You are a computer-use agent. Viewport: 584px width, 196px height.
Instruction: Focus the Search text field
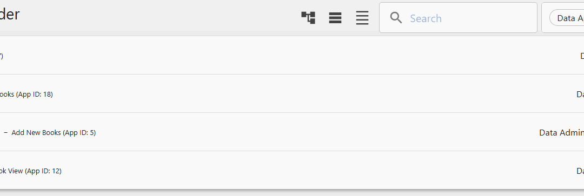[458, 18]
